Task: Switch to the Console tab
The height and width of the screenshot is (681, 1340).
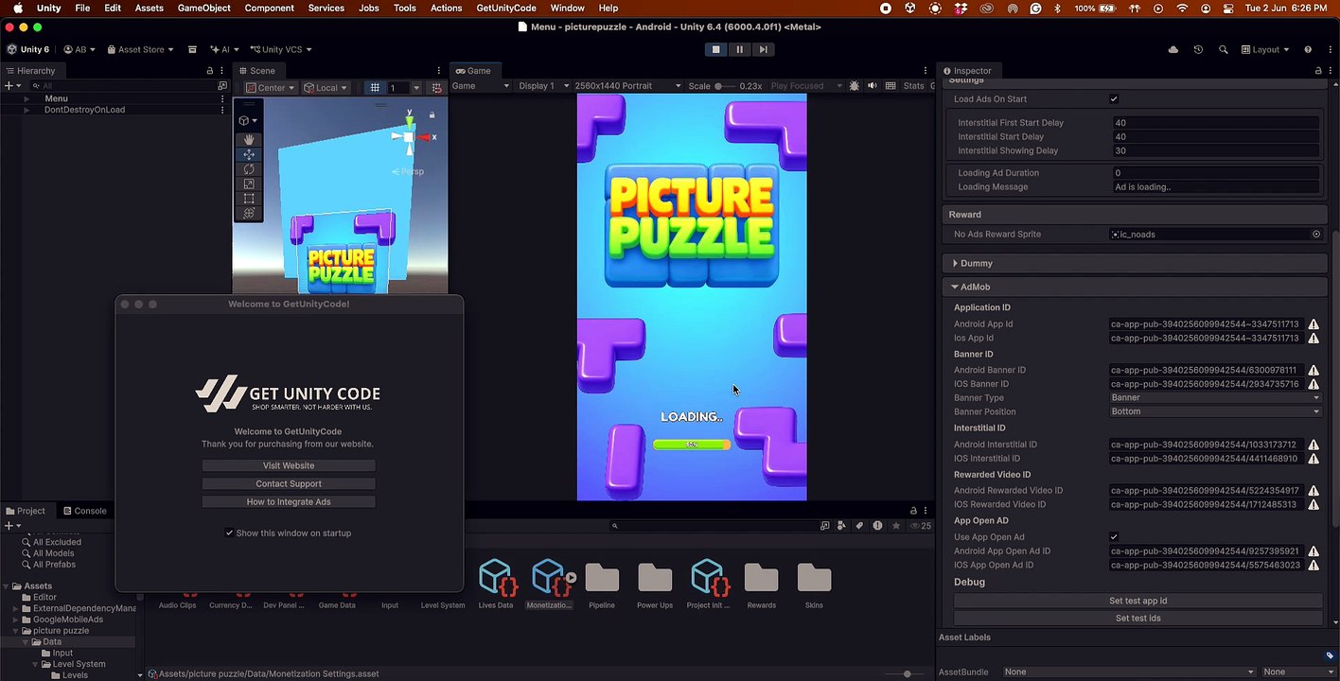Action: click(84, 511)
